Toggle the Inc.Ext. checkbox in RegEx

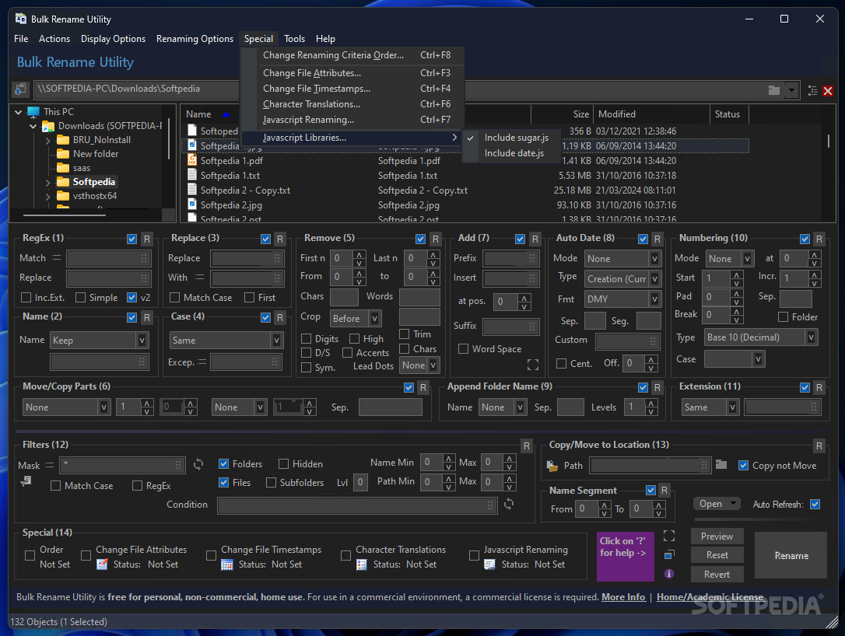[26, 297]
